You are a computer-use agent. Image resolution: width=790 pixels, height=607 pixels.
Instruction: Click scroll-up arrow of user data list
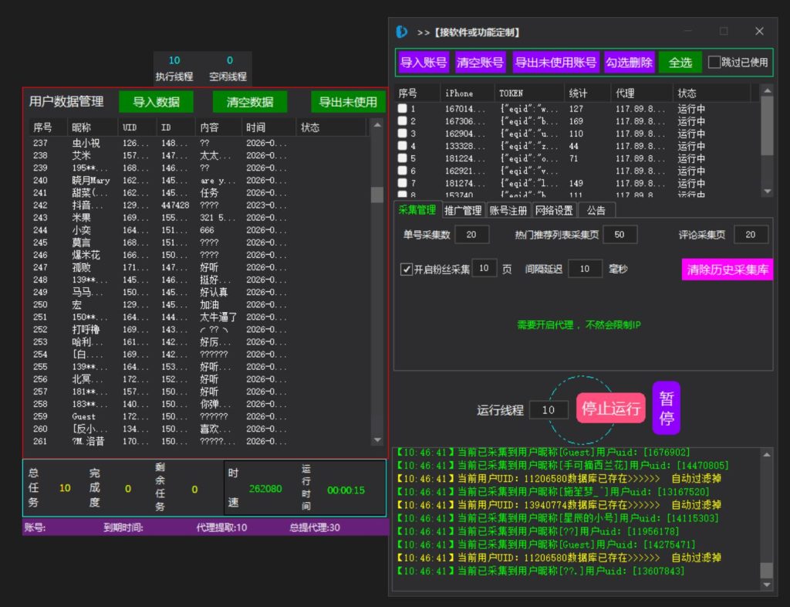(x=376, y=124)
